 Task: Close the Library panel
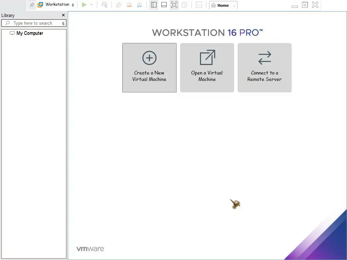point(63,15)
